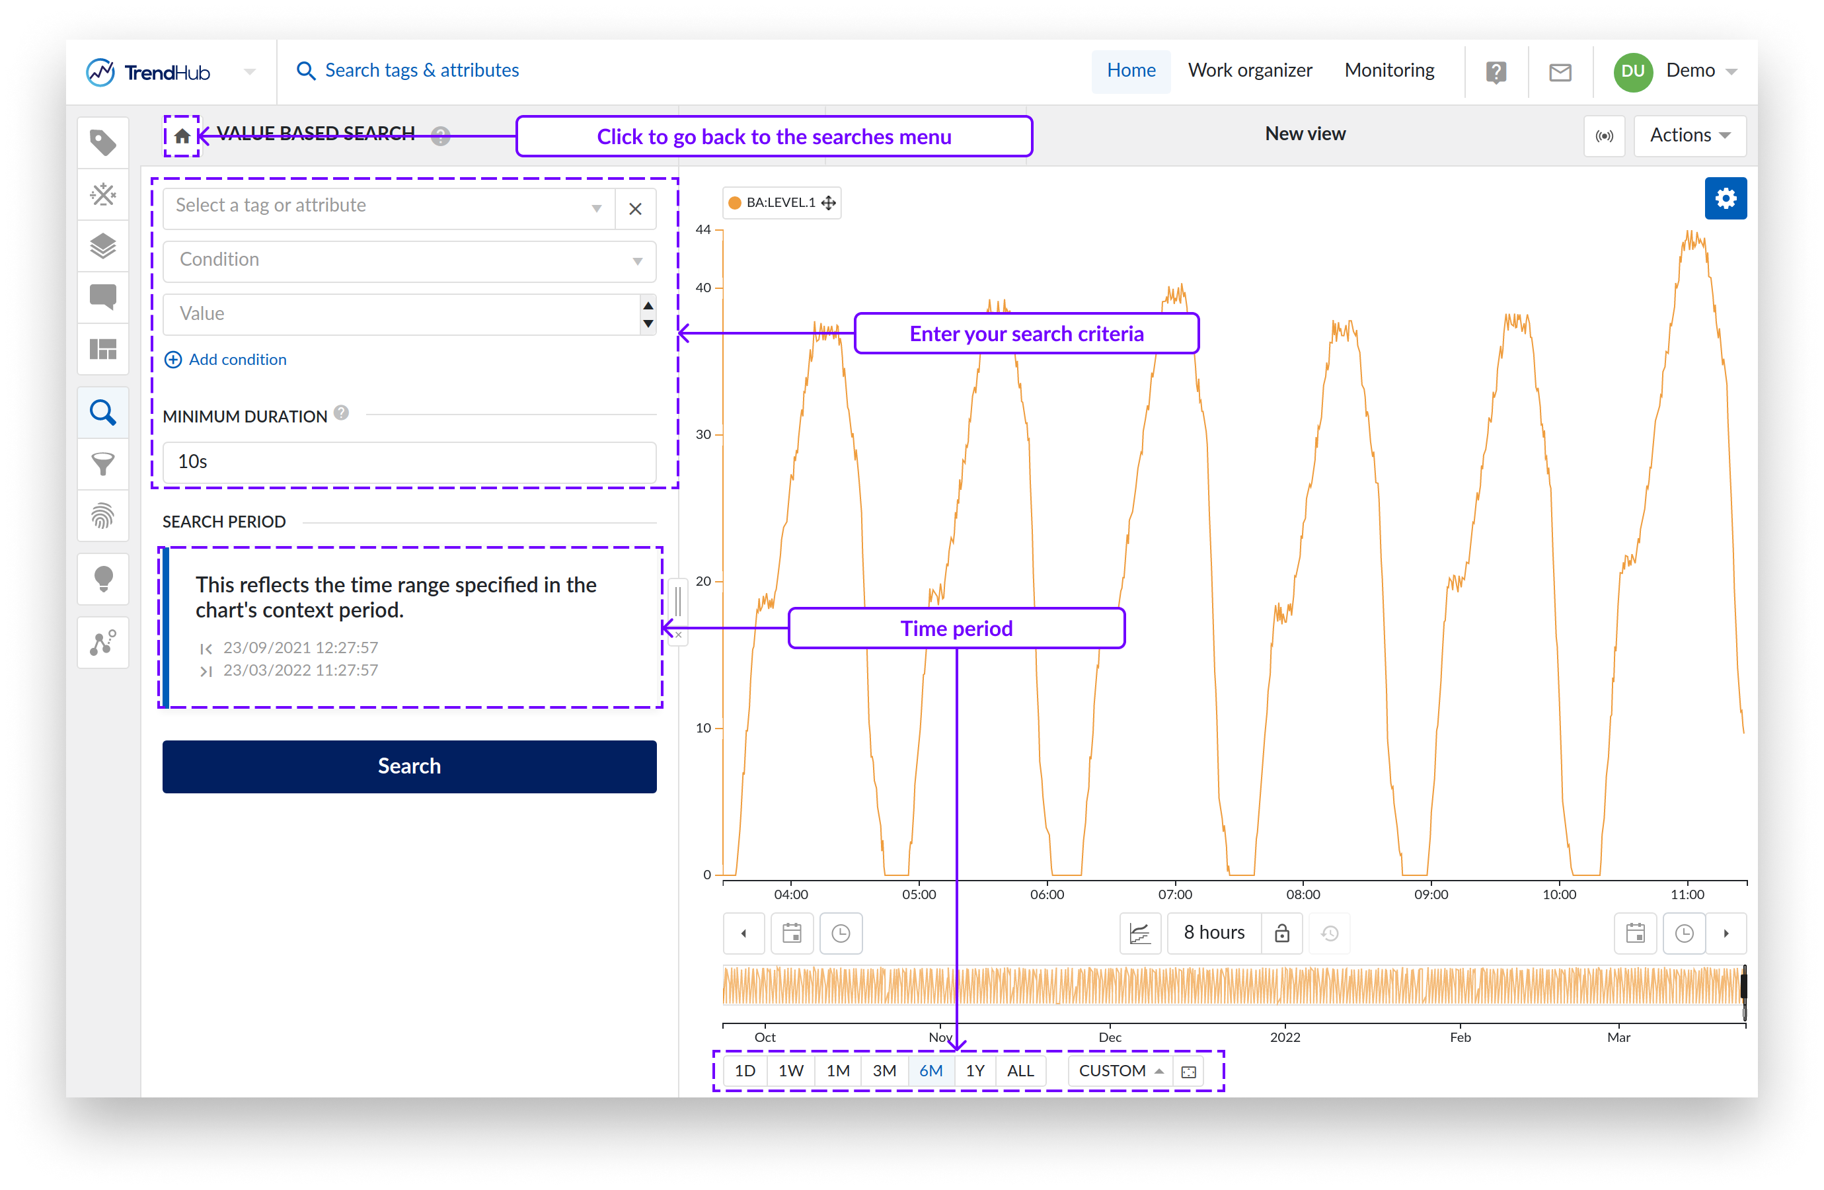Viewport: 1824px width, 1190px height.
Task: Open chart settings gear button
Action: tap(1725, 198)
